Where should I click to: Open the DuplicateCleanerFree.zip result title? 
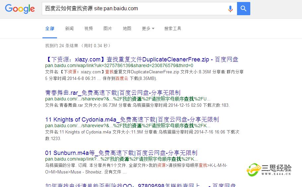[x=142, y=59]
